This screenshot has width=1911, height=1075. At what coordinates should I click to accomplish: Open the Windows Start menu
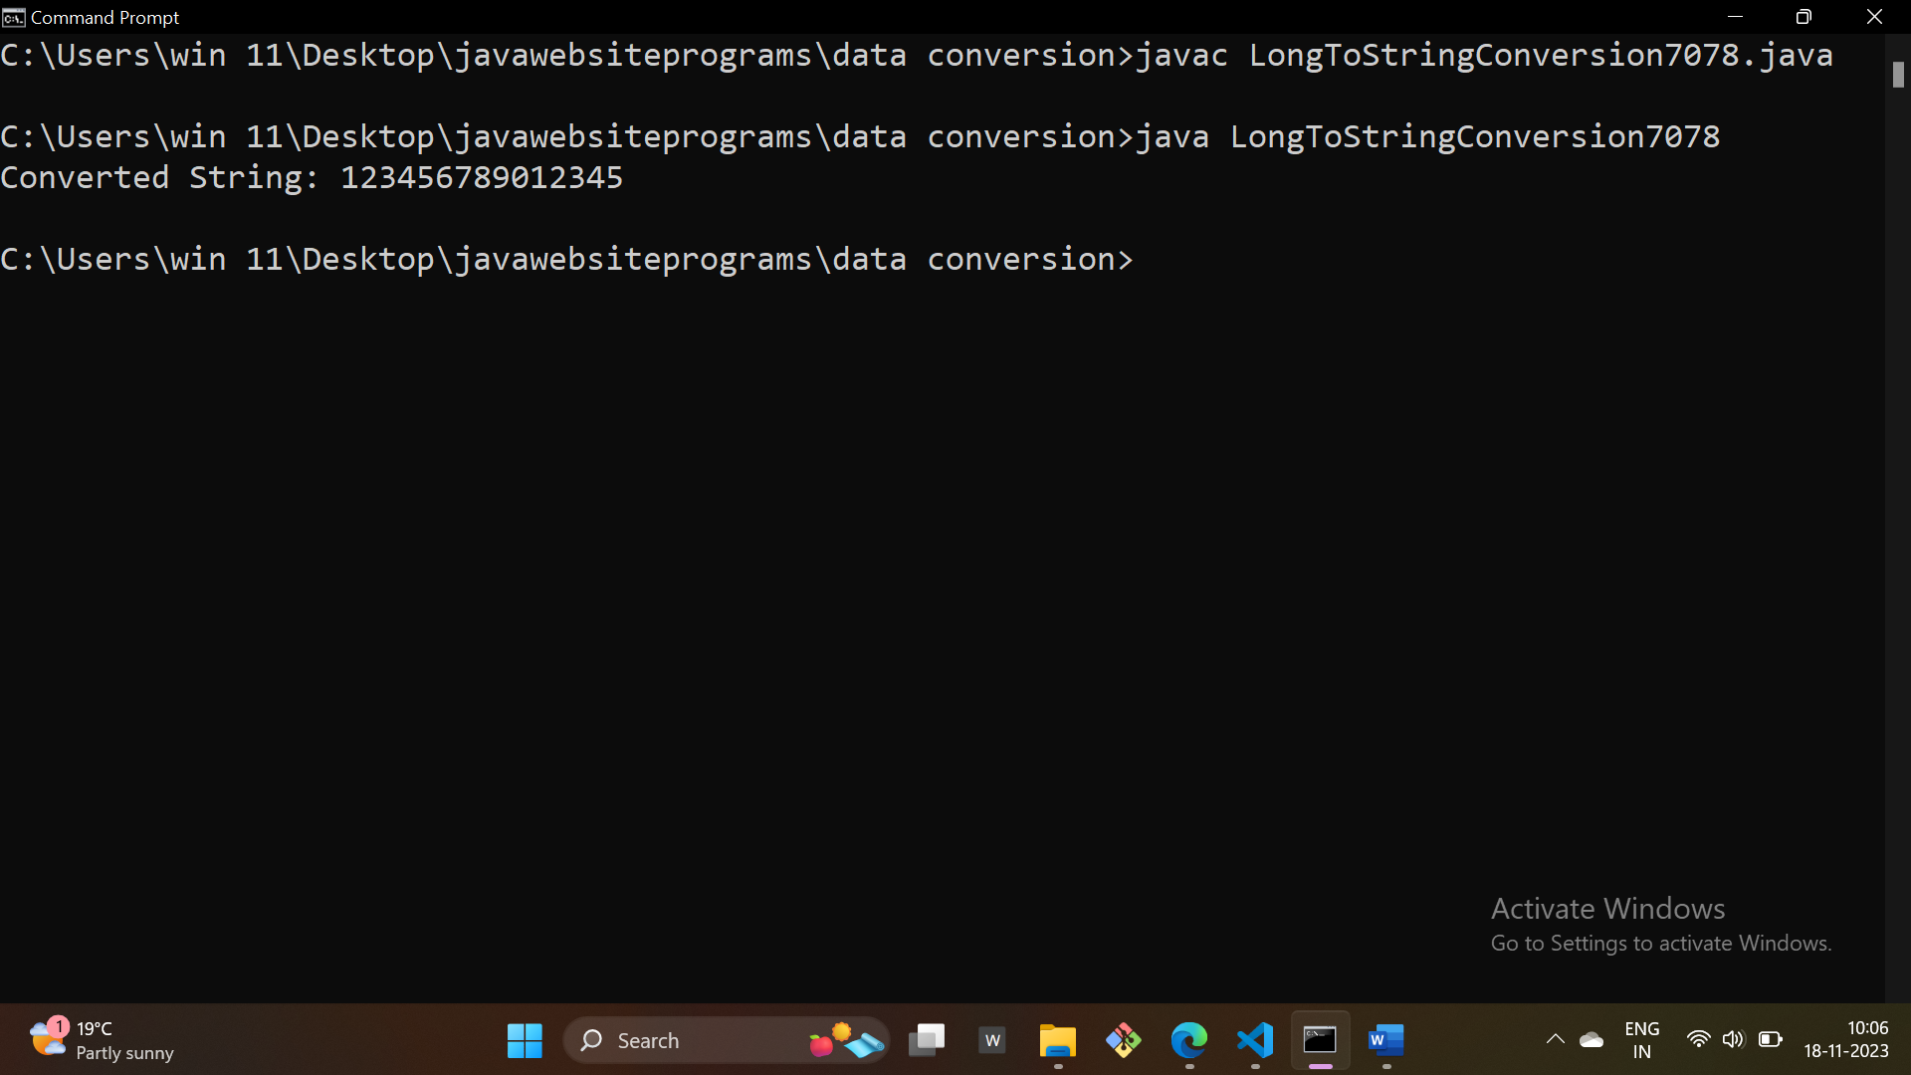click(525, 1041)
